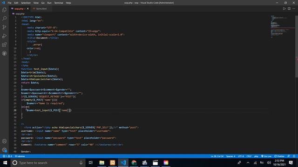Click the microphone icon in the search box
The width and height of the screenshot is (298, 167).
(81, 163)
